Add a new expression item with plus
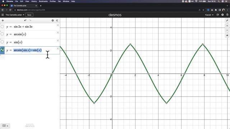 3,20
